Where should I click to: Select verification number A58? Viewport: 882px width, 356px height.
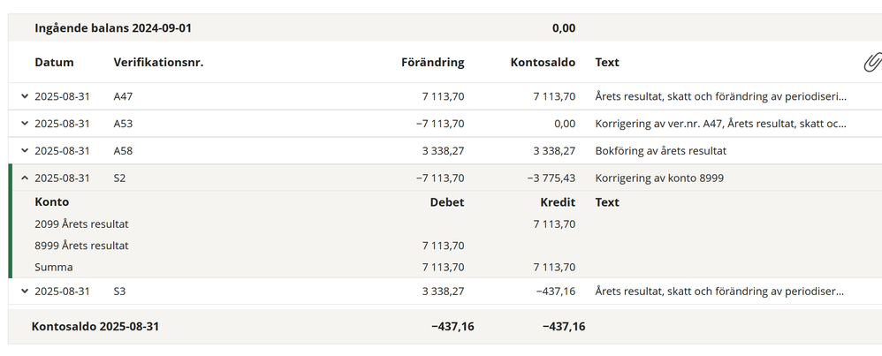(x=123, y=151)
